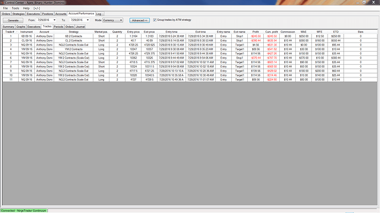Open the File menu
This screenshot has width=380, height=213.
point(6,8)
